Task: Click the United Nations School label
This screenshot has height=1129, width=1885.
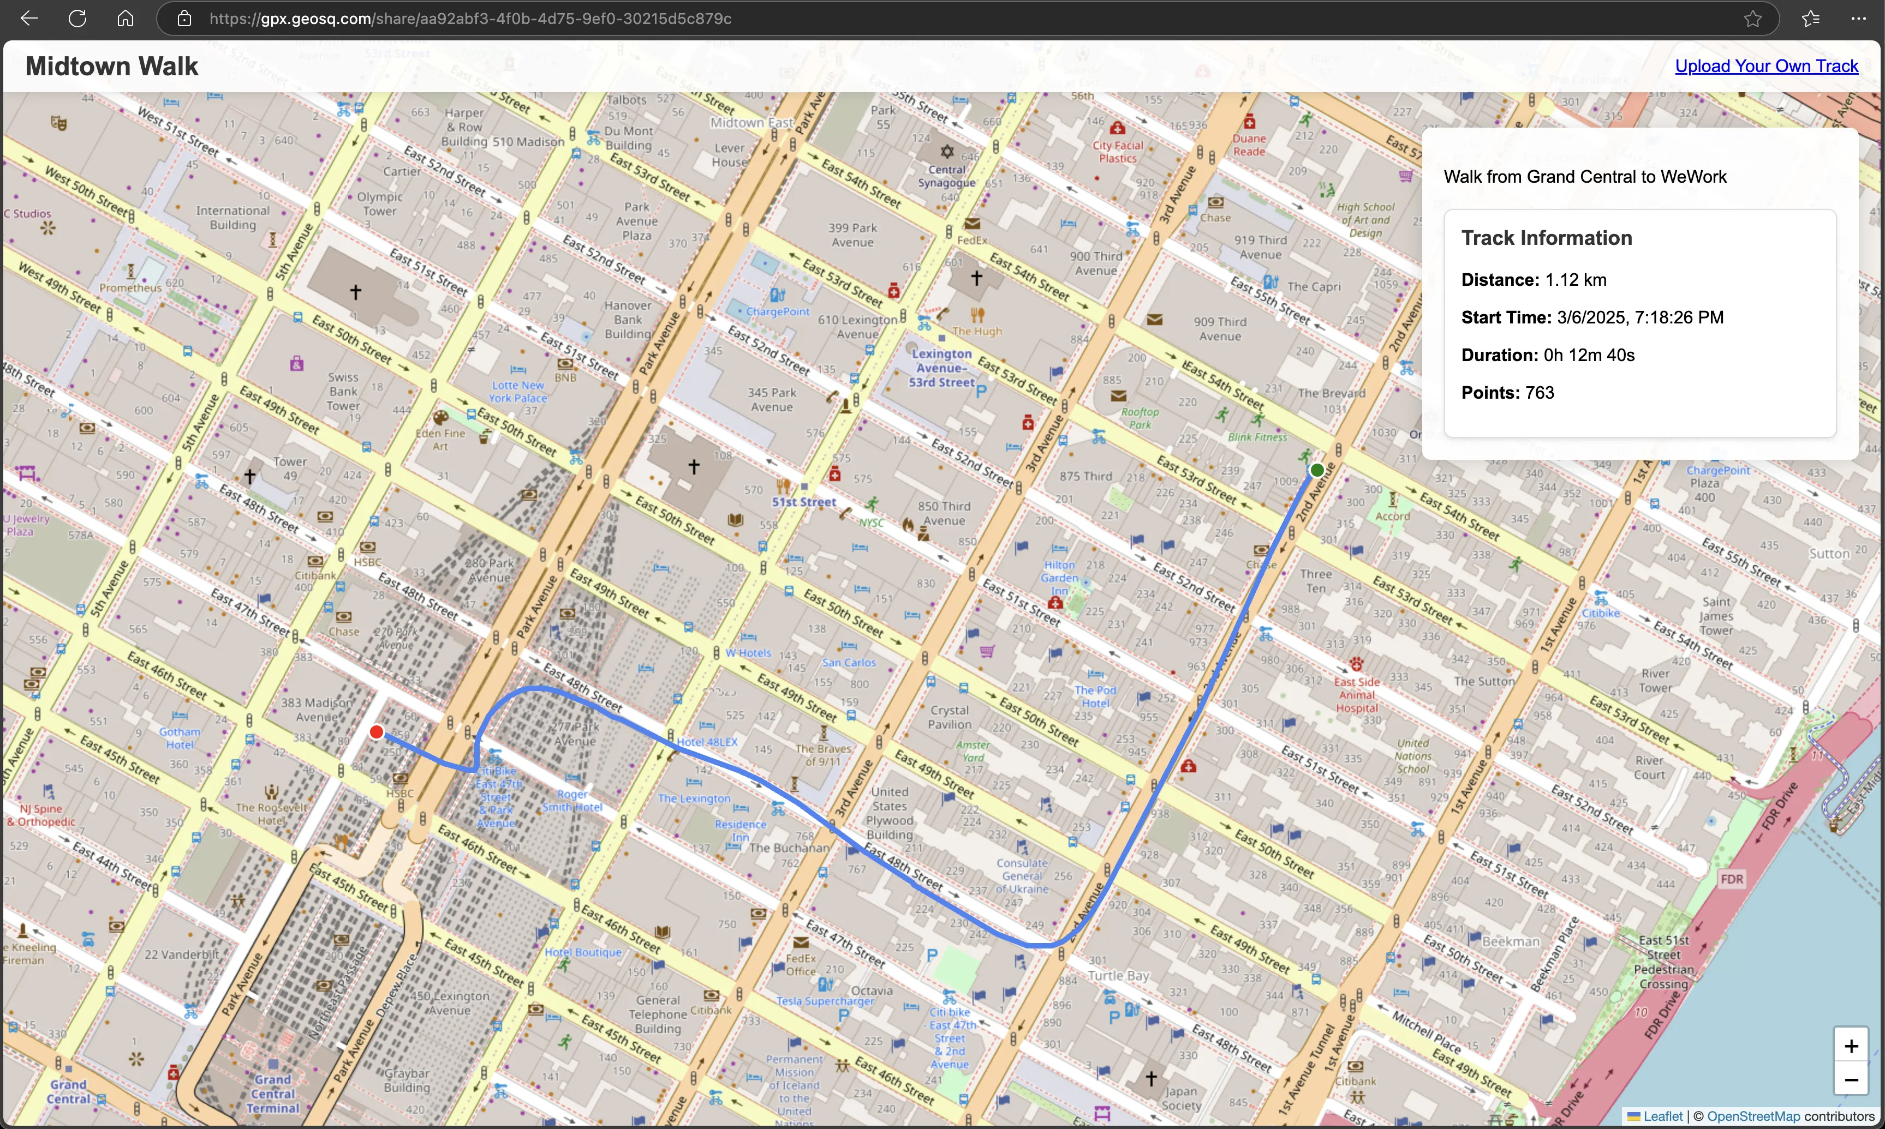Action: [x=1412, y=756]
